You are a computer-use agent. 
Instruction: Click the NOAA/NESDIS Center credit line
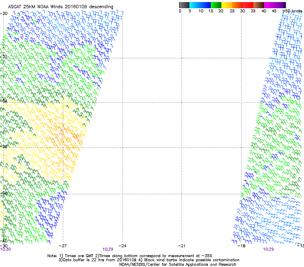(177, 265)
